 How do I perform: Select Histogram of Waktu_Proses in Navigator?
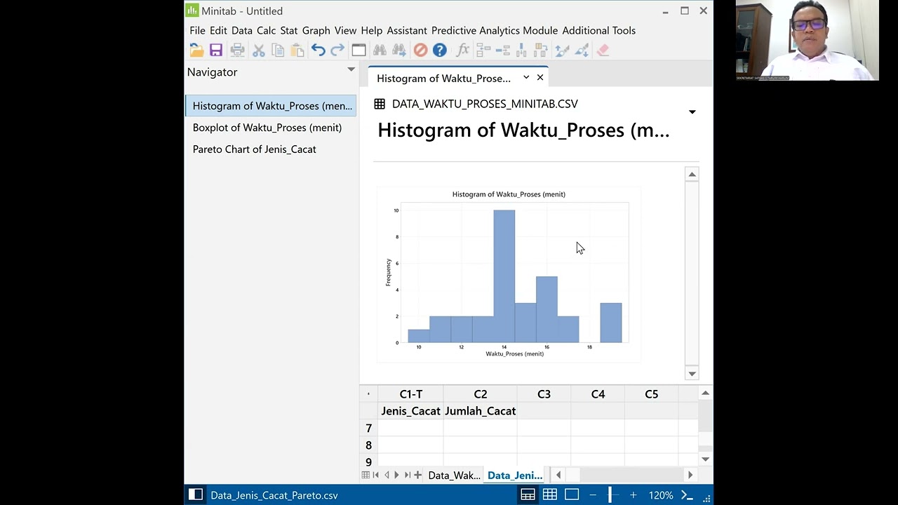pos(272,106)
